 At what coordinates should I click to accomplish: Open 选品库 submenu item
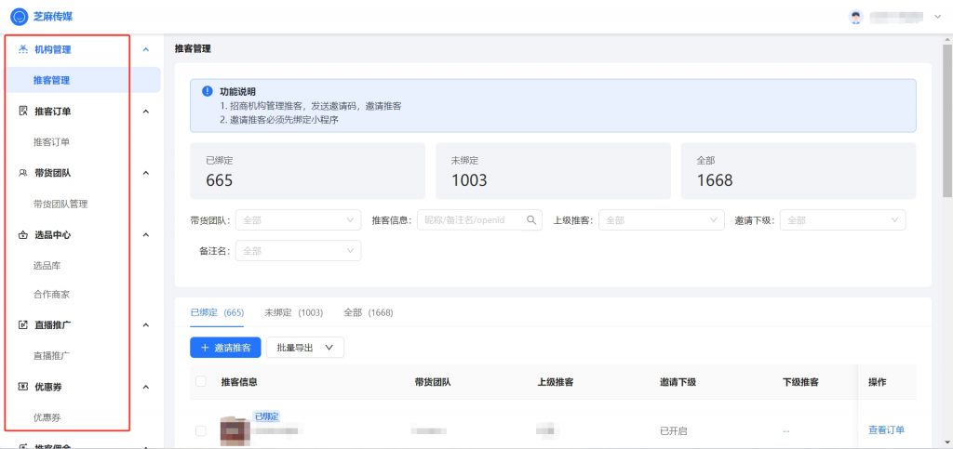tap(47, 266)
